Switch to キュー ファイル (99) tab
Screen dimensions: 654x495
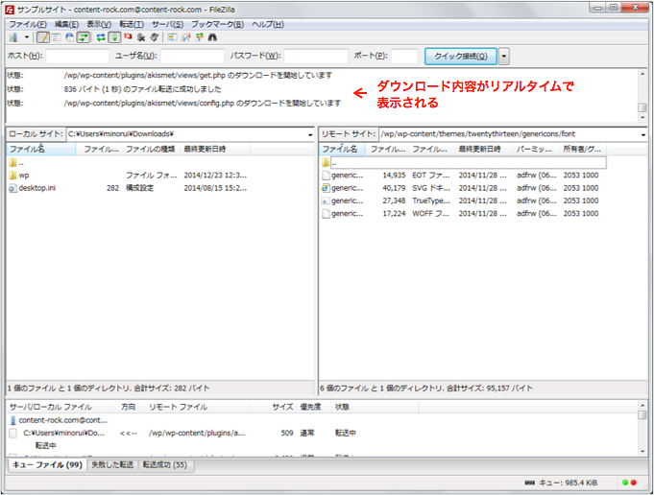tap(47, 465)
